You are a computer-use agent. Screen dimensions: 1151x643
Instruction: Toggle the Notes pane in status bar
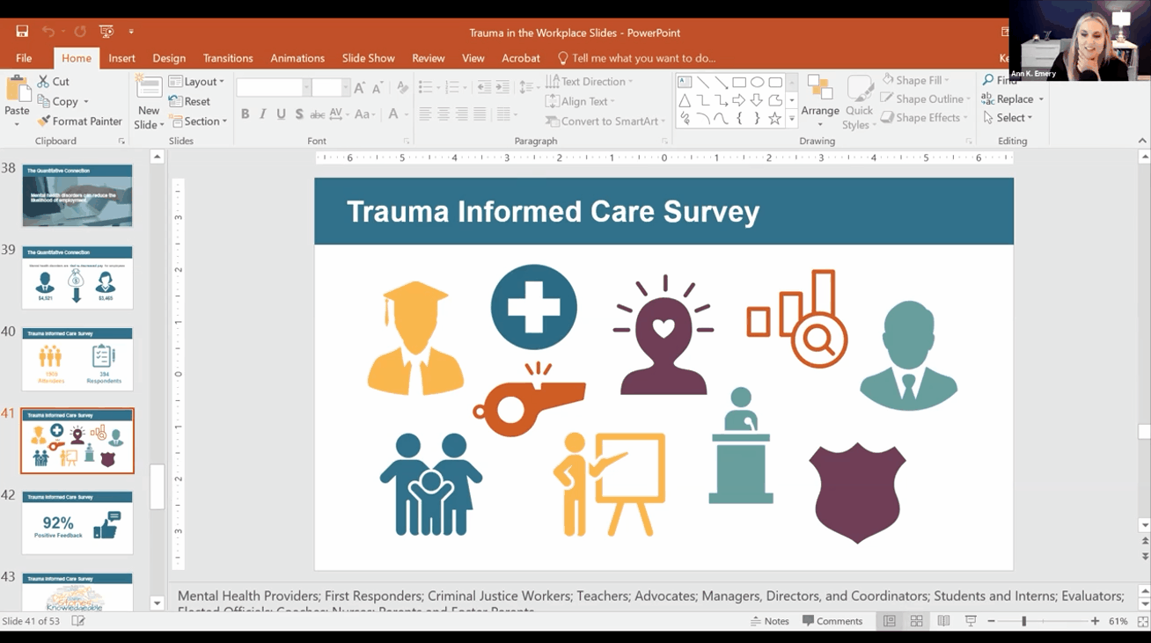click(770, 621)
